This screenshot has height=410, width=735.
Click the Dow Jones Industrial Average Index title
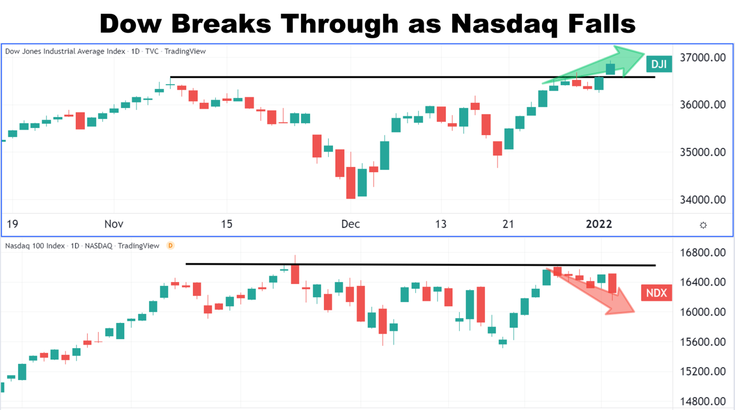point(65,51)
